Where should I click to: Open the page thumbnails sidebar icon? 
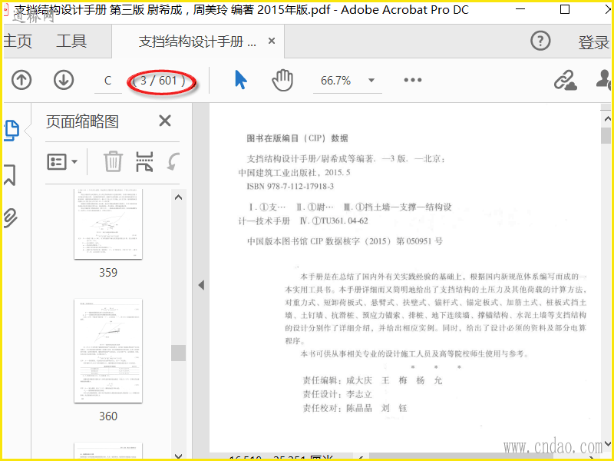click(12, 131)
